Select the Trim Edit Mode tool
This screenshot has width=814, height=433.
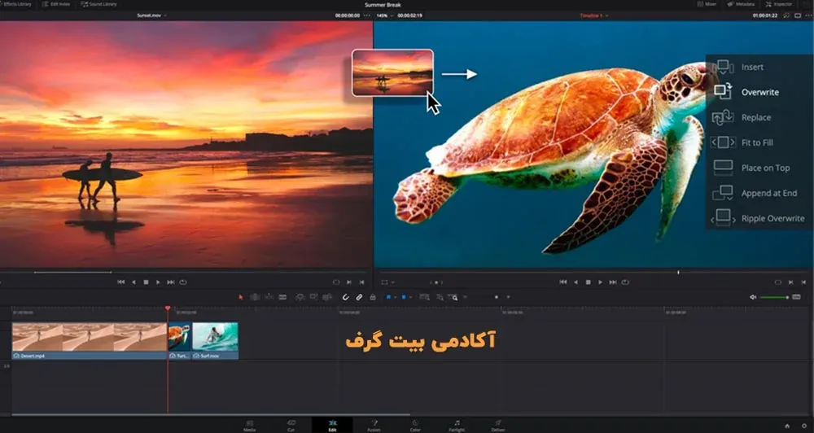255,297
